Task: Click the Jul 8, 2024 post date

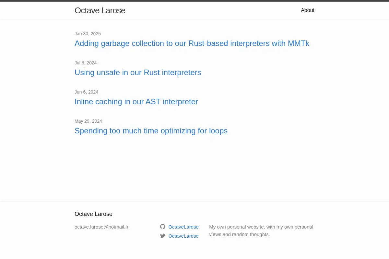Action: point(86,63)
